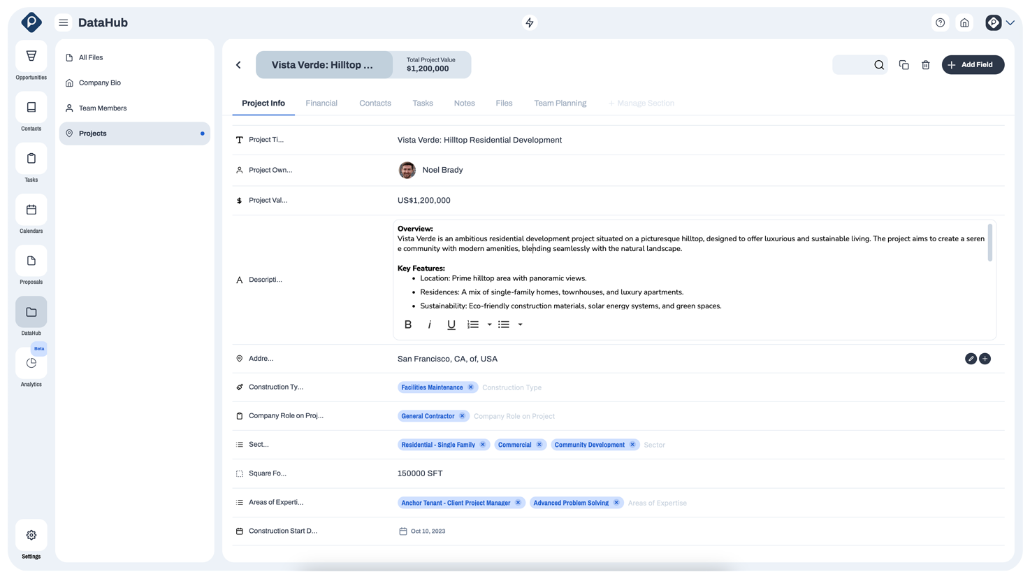Expand the bullet list style dropdown

(520, 324)
